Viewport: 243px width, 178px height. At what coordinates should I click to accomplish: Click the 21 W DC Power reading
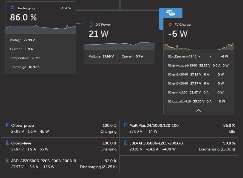(x=99, y=34)
